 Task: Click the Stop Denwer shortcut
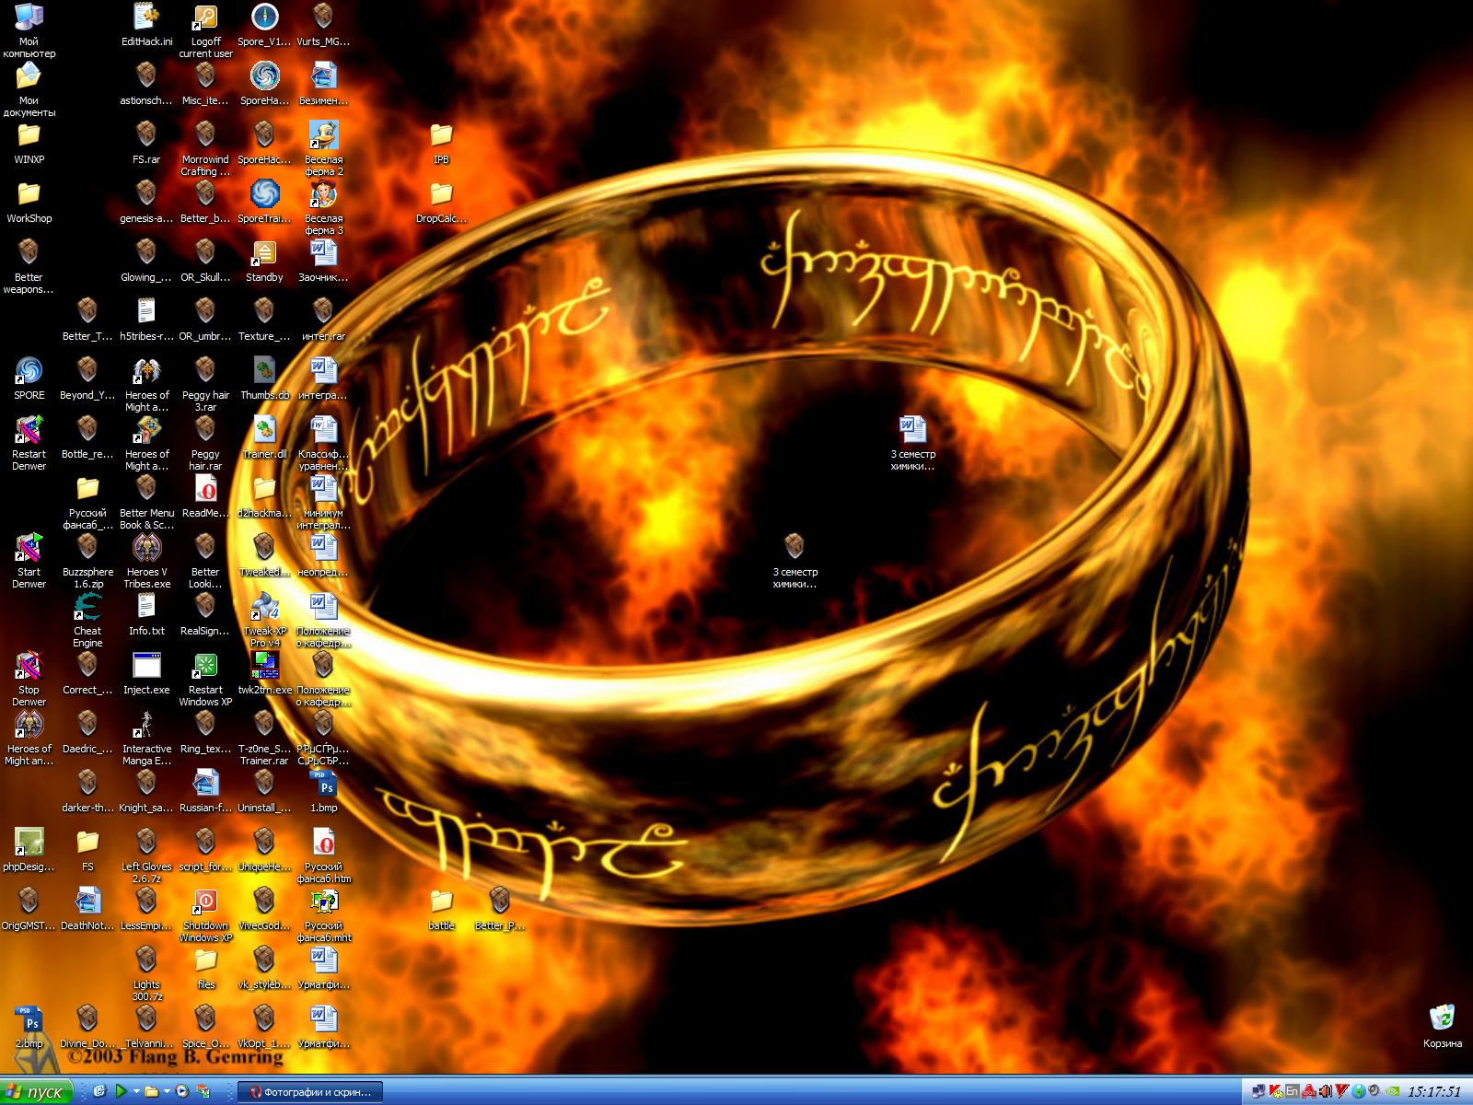click(x=29, y=679)
